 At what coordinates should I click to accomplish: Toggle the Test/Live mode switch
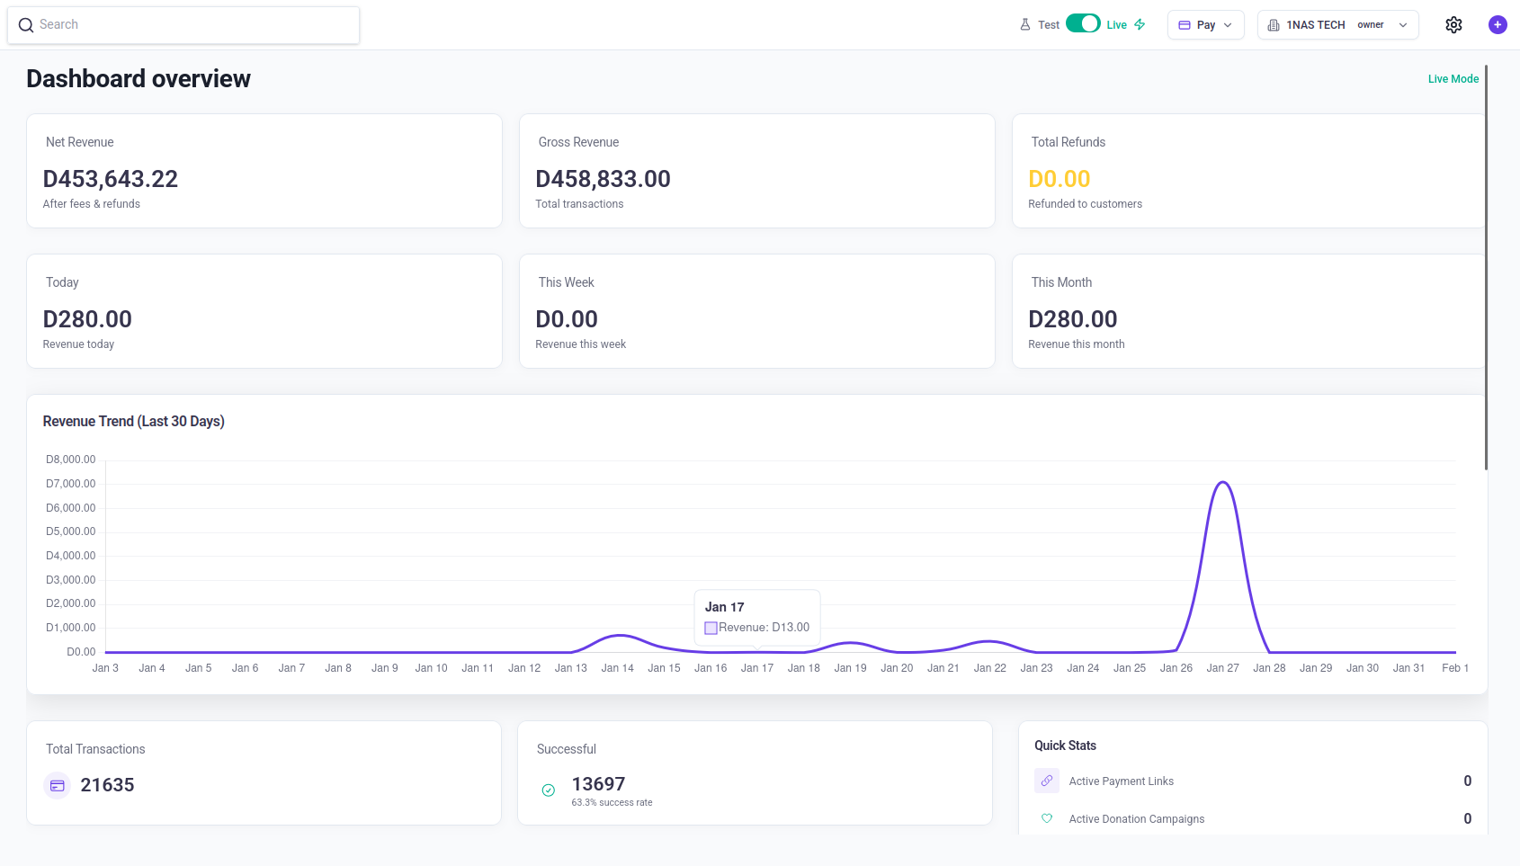click(x=1084, y=24)
